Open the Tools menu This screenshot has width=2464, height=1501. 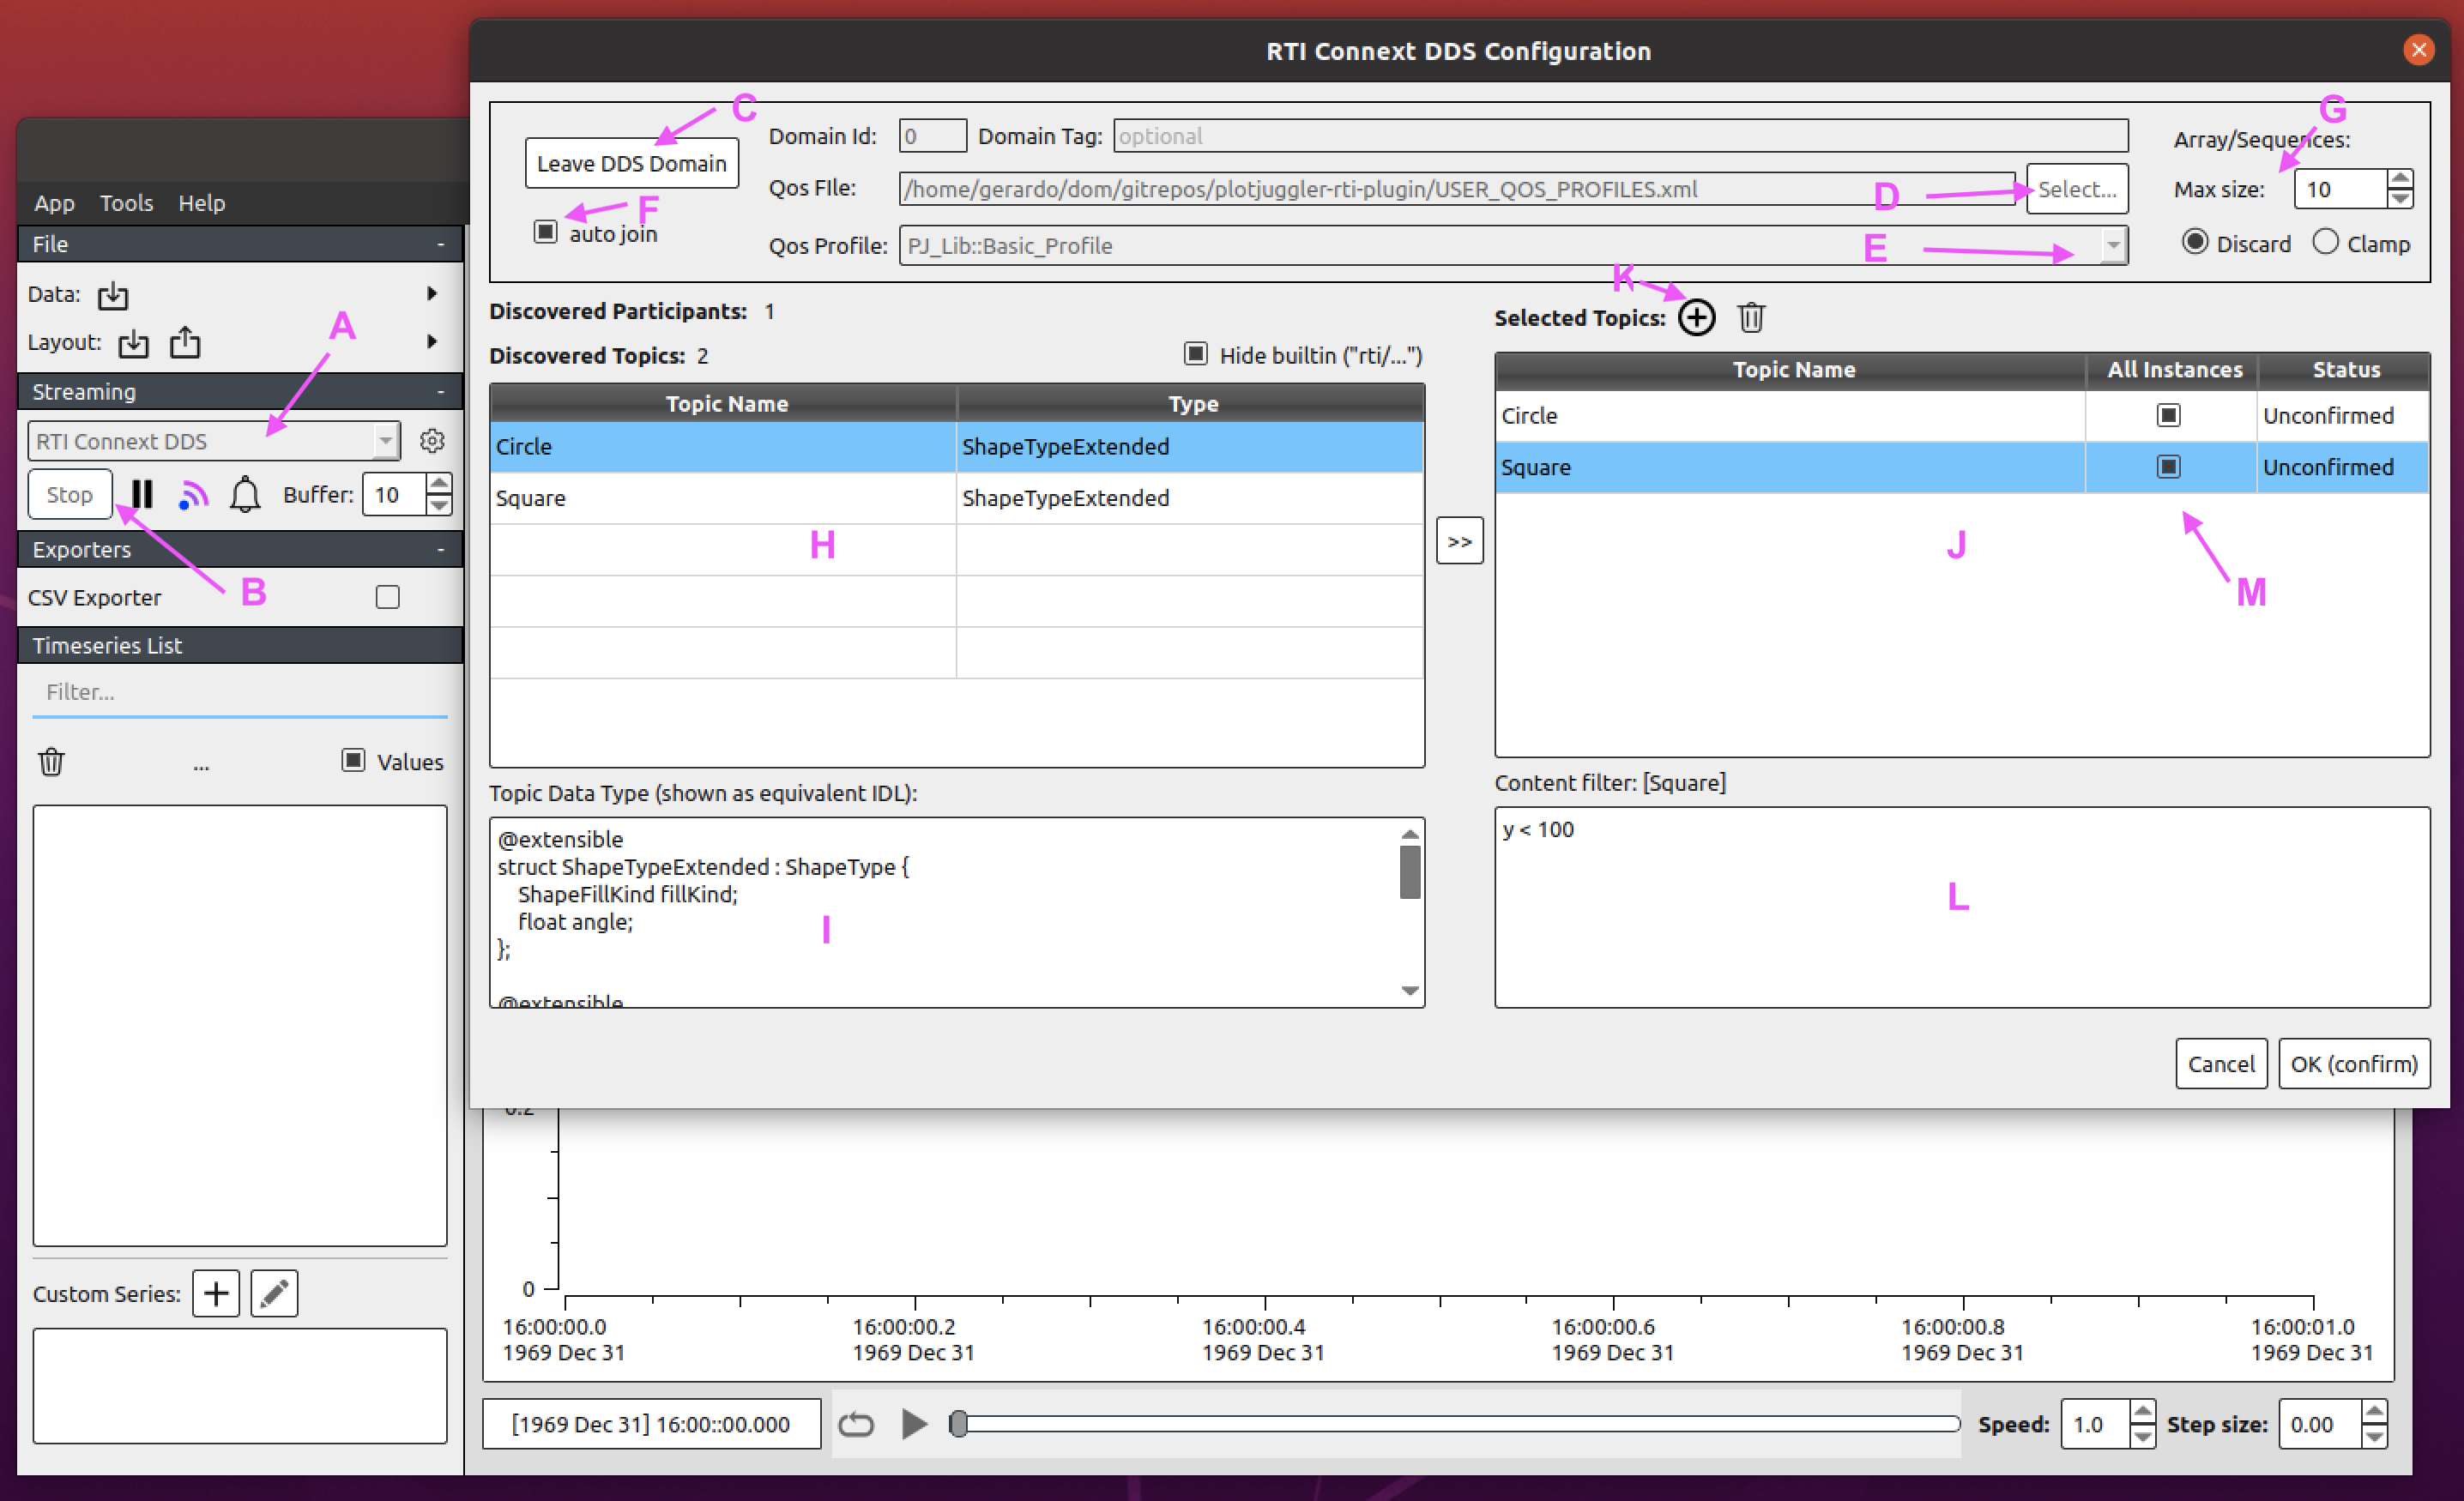tap(126, 202)
